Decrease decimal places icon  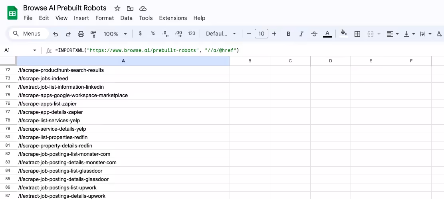165,34
